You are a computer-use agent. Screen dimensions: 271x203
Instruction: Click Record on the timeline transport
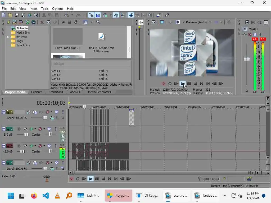tap(71, 179)
